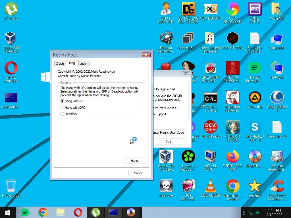The height and width of the screenshot is (218, 291).
Task: Open the flash games i remember folder
Action: (211, 42)
